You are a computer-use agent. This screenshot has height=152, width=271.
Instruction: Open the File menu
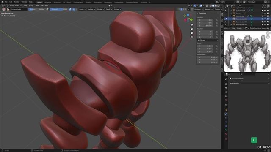pos(6,2)
